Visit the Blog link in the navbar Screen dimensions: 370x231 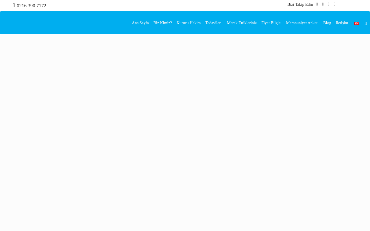click(327, 23)
